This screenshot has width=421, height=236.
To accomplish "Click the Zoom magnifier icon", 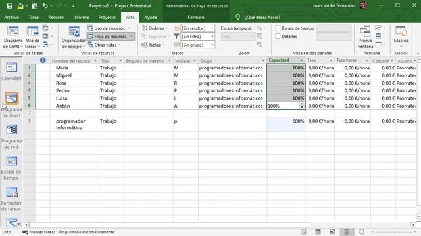I will 259,28.
